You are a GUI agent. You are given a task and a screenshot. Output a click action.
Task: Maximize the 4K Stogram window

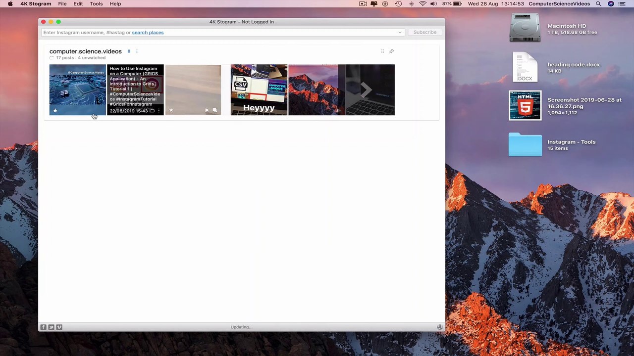58,22
